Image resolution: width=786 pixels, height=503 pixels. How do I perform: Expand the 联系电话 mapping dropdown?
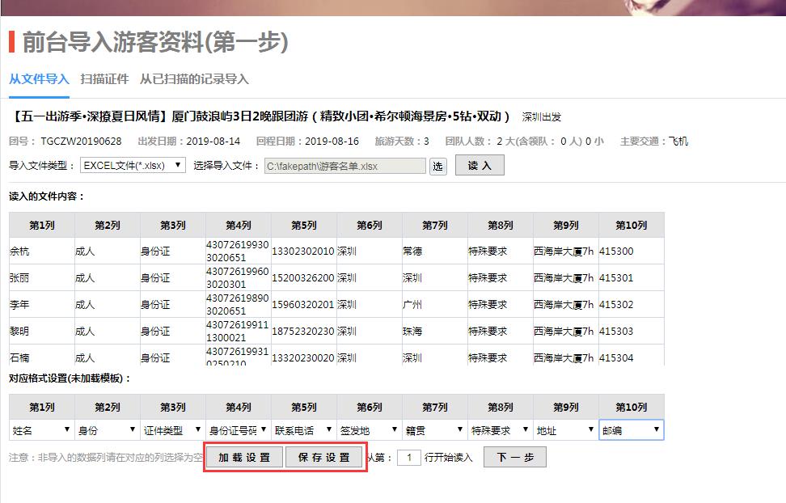coord(304,430)
